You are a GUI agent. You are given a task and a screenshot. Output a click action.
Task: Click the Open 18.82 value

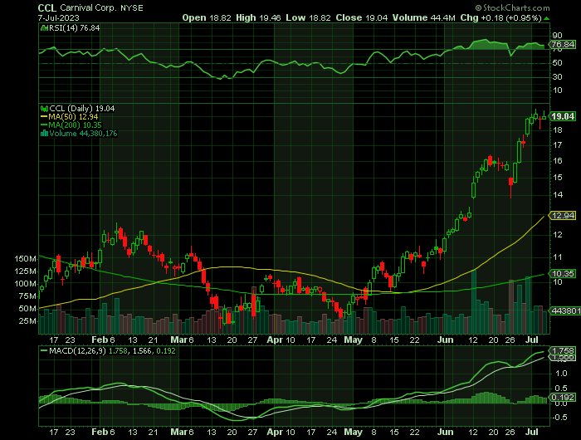point(207,17)
